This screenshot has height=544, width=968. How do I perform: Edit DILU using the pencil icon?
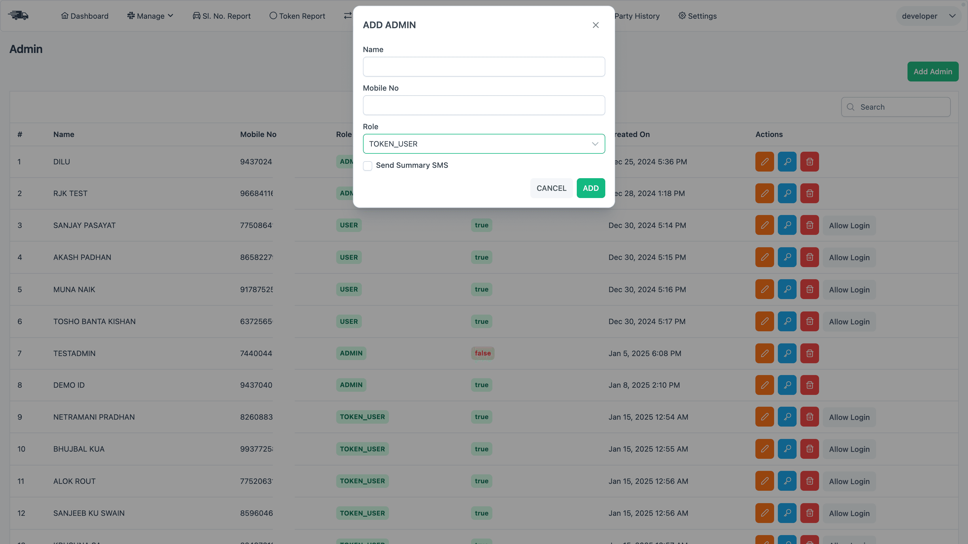765,161
